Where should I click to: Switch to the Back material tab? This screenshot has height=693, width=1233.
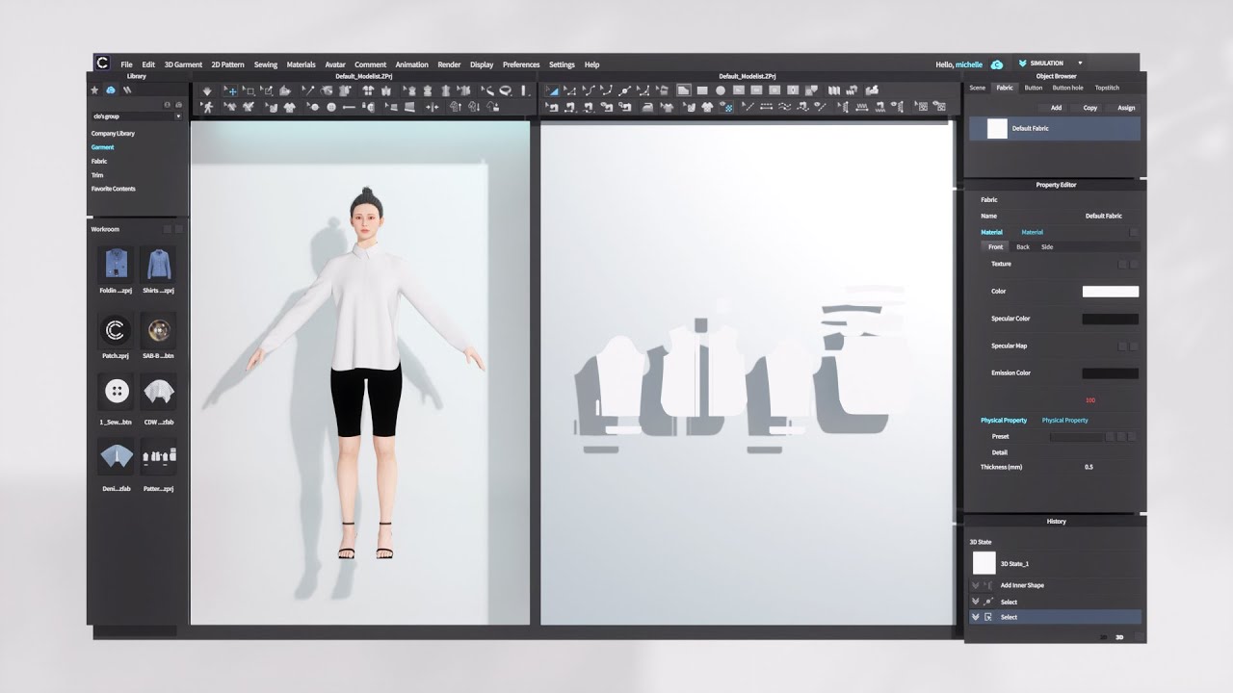pos(1023,247)
